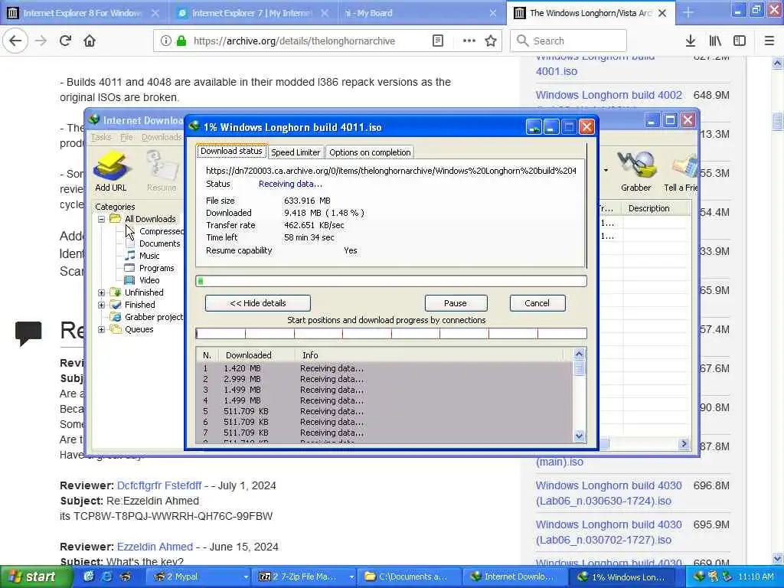Open Longhorn build 4030 Lab06_n.030630-1724 link
The width and height of the screenshot is (784, 588).
point(609,493)
